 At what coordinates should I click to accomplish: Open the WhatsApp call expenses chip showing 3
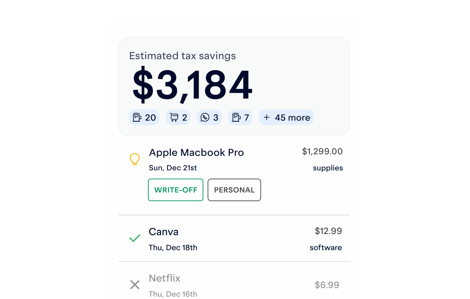(209, 117)
